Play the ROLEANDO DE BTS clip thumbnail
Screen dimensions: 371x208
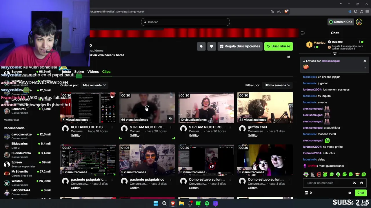pyautogui.click(x=88, y=108)
